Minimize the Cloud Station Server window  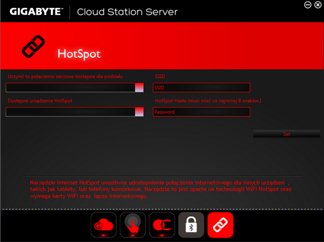[x=308, y=5]
